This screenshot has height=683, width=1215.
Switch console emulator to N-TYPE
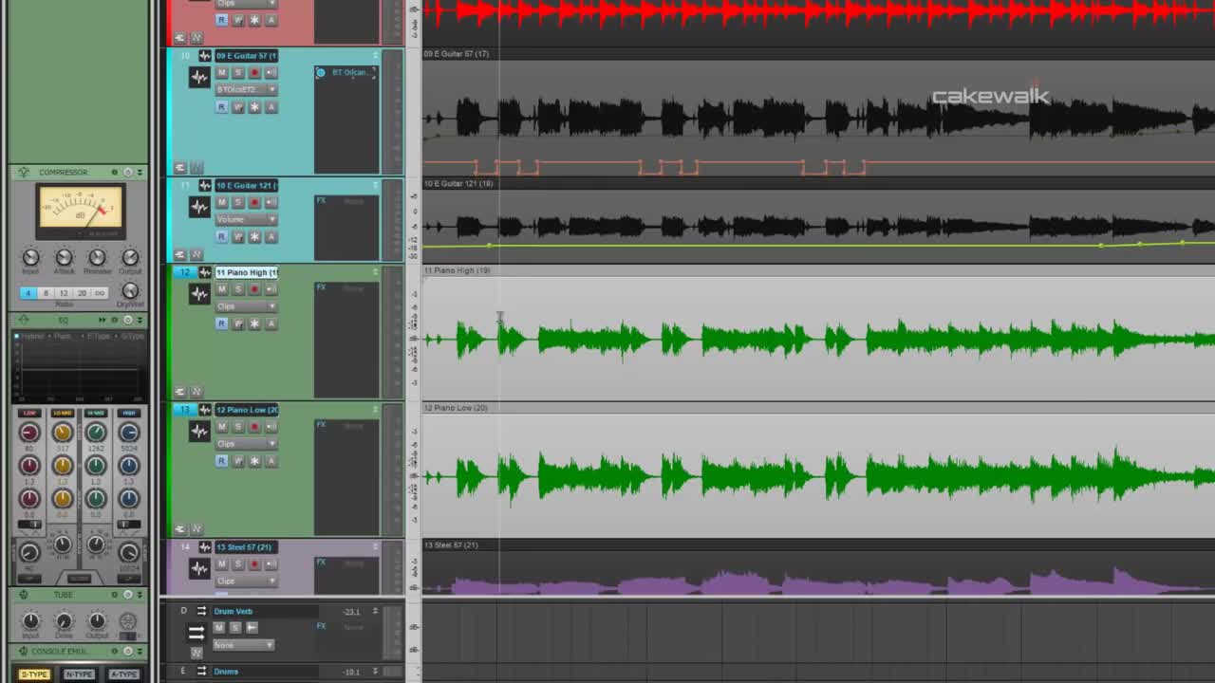(x=79, y=674)
